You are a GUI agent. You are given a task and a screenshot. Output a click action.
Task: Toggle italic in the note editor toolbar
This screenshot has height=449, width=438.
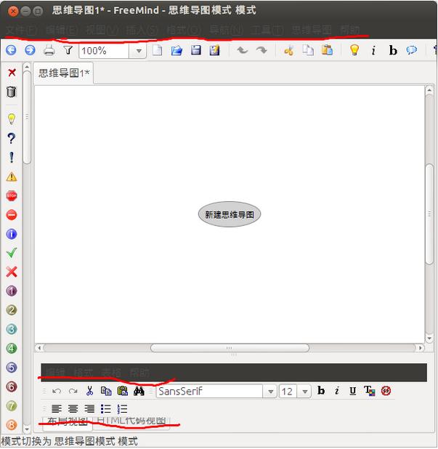pyautogui.click(x=337, y=391)
